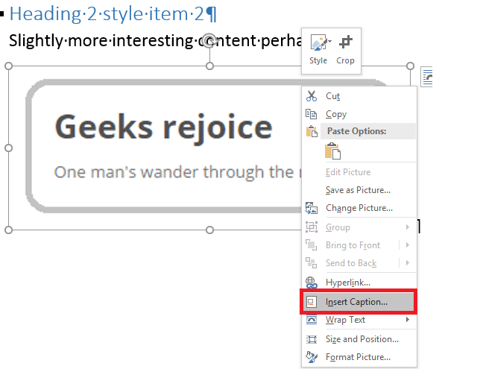Select Save as Picture menu entry

click(358, 190)
